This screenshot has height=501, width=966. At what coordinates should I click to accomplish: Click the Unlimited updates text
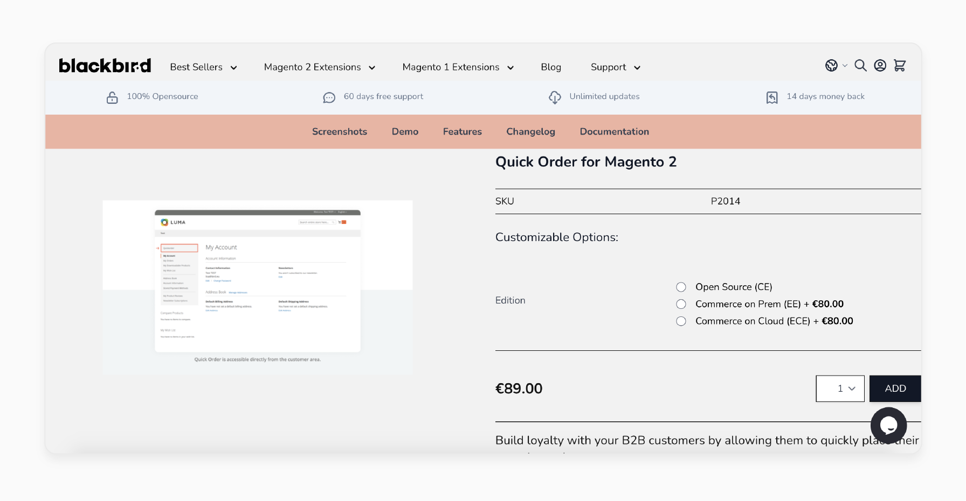(604, 96)
